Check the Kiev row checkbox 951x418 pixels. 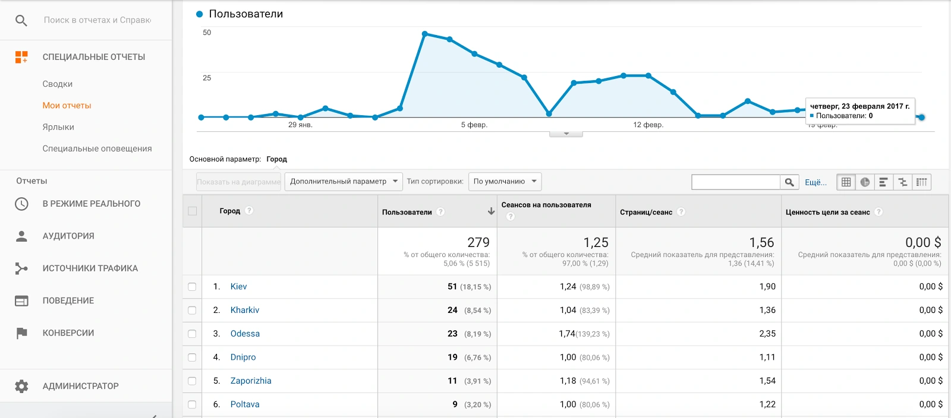click(192, 287)
